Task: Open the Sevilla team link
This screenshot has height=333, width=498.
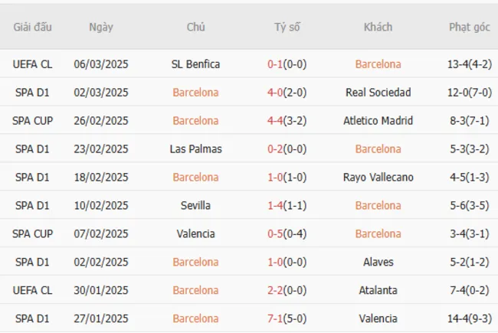Action: click(x=195, y=206)
